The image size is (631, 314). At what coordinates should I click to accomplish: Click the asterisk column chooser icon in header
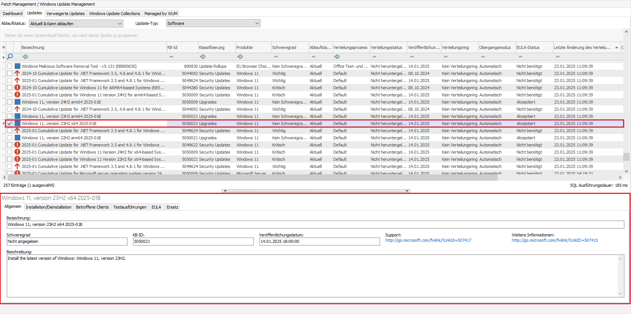point(3,47)
